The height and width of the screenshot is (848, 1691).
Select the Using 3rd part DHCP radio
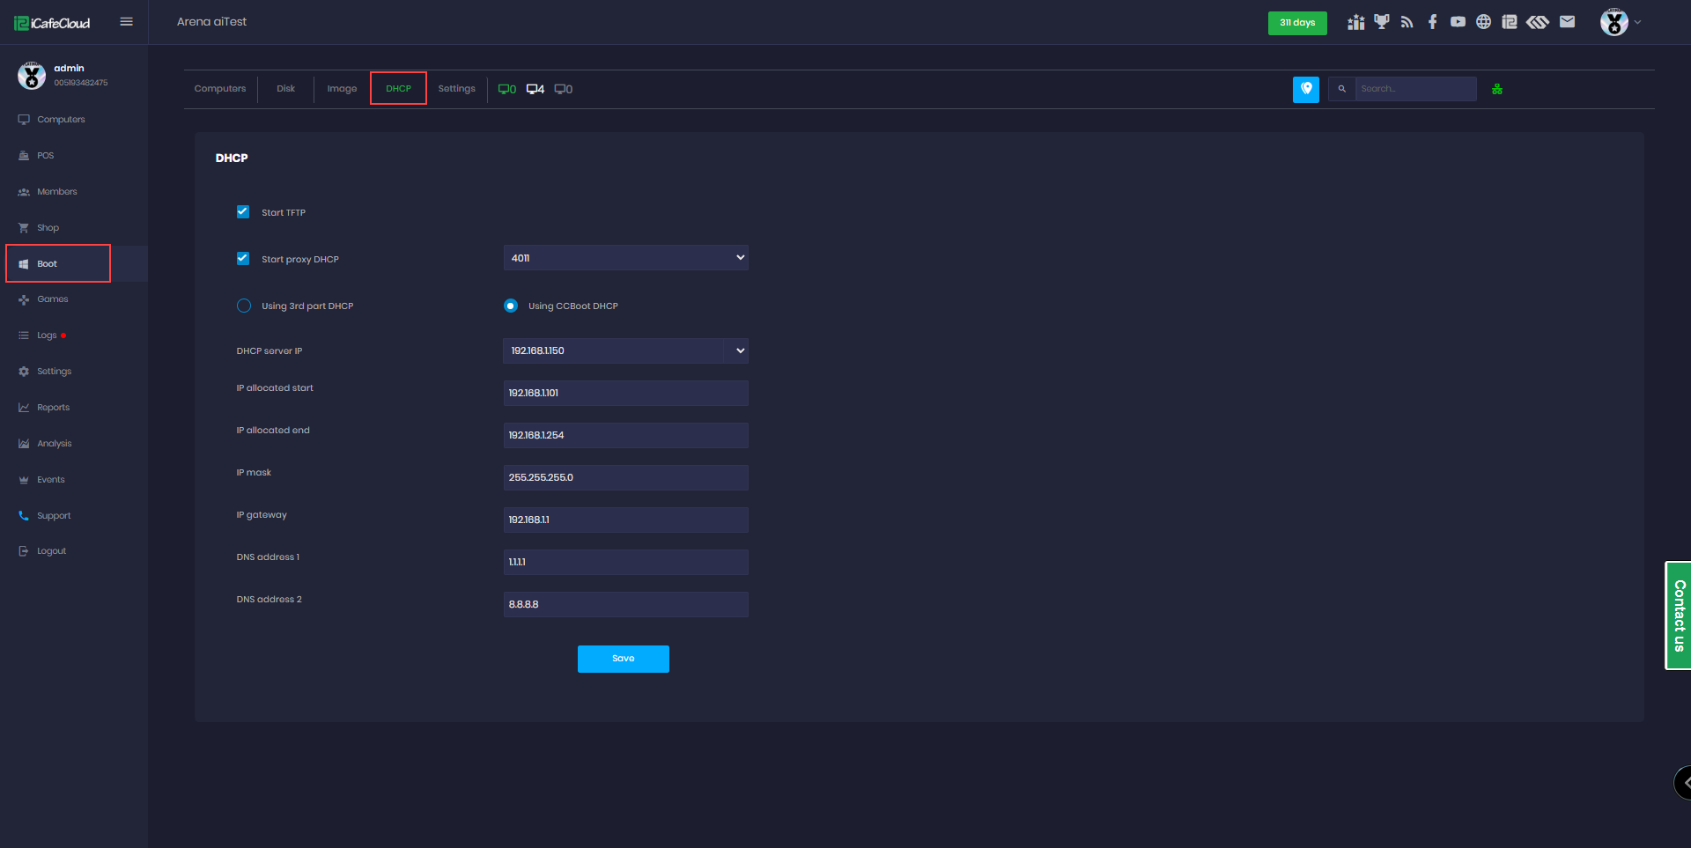[244, 306]
